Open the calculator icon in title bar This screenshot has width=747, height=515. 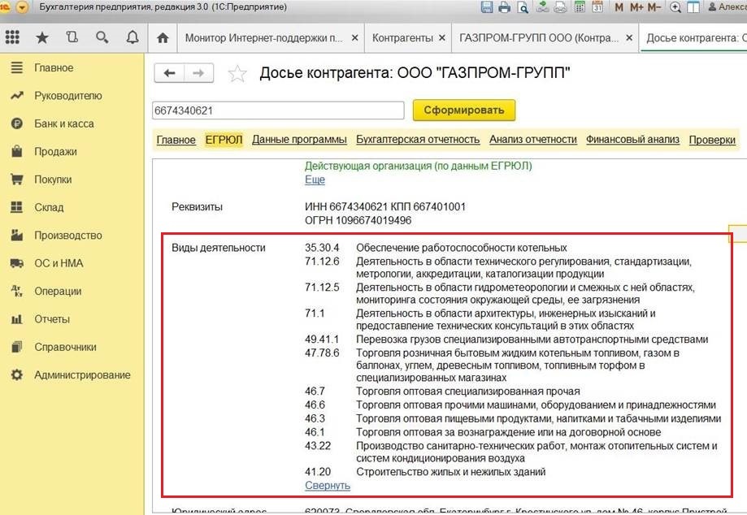[579, 7]
